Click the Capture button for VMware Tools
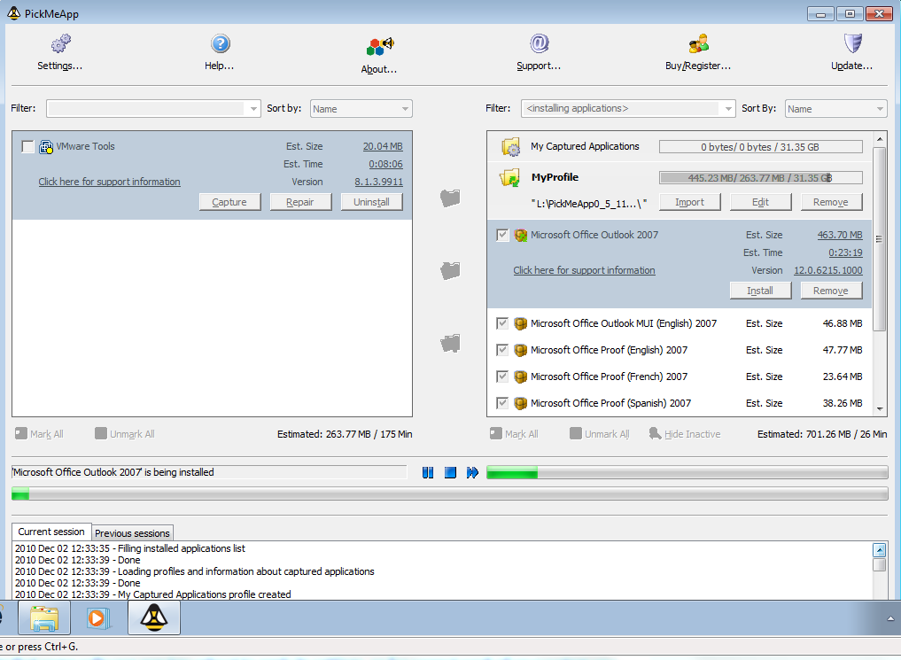Viewport: 901px width, 660px height. tap(229, 202)
